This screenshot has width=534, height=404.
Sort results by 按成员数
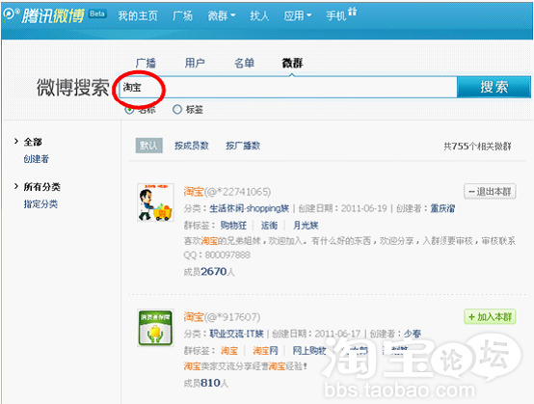[x=192, y=146]
